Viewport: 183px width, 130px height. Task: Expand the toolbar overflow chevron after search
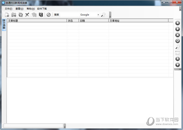coord(110,15)
